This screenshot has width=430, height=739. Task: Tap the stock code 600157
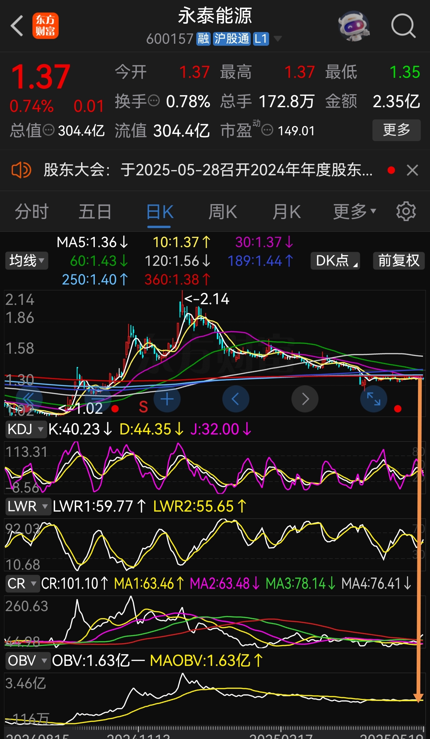point(170,39)
